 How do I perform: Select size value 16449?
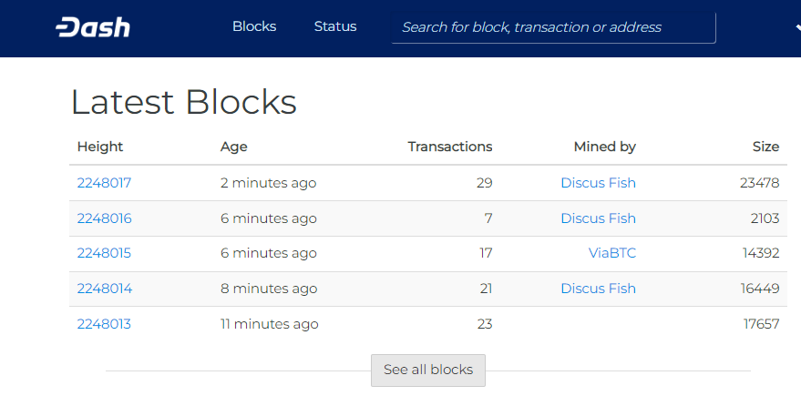coord(760,289)
